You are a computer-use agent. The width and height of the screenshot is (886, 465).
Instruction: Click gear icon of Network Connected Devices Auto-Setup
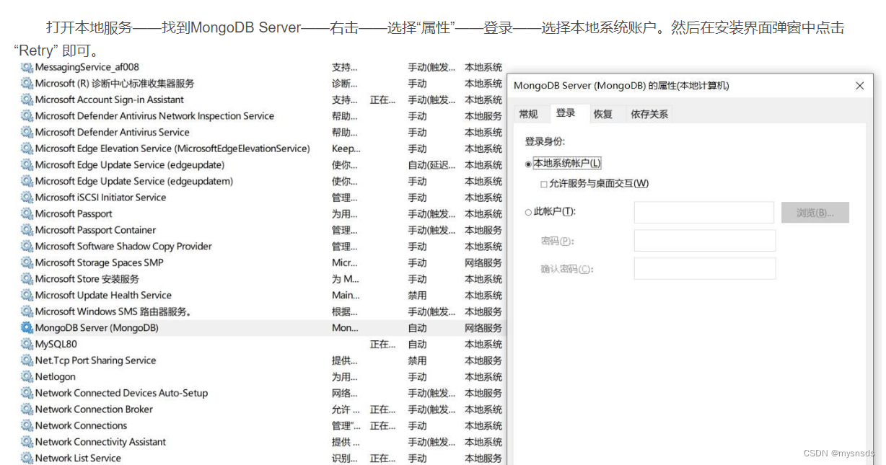coord(27,393)
